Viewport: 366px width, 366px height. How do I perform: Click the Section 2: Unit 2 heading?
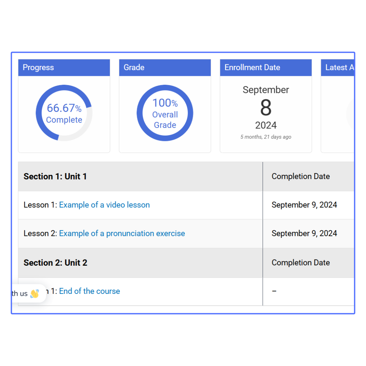click(55, 263)
